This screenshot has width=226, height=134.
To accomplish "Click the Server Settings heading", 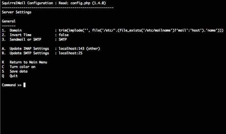I will tap(17, 12).
